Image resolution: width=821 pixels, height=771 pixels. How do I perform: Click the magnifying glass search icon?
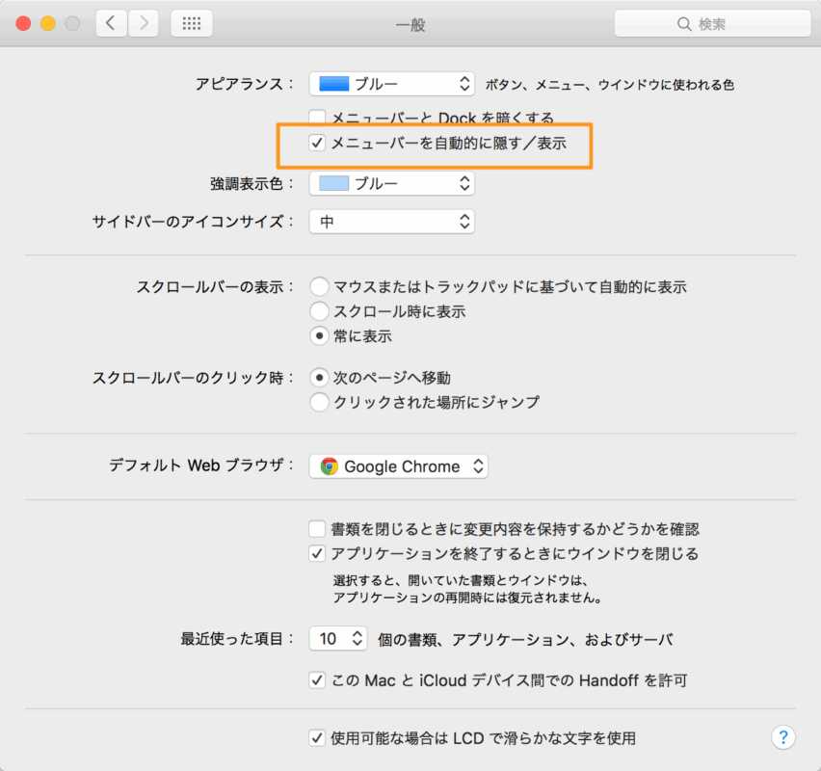point(684,24)
